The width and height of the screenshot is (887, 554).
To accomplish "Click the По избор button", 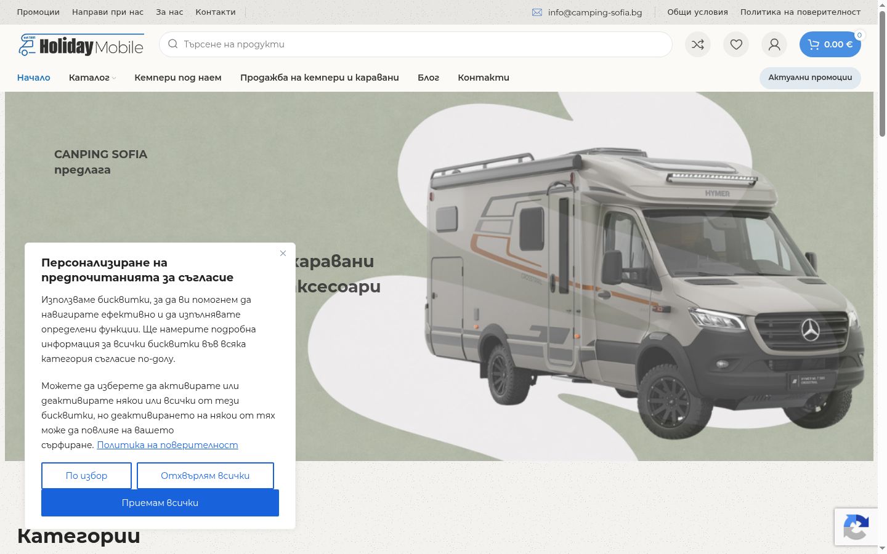I will [x=86, y=476].
